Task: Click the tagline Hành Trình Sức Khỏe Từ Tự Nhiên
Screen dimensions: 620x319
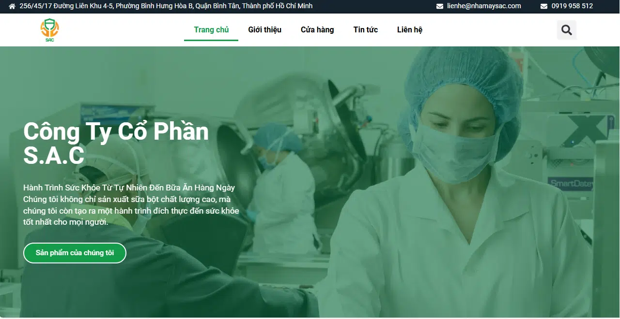Action: coord(129,188)
